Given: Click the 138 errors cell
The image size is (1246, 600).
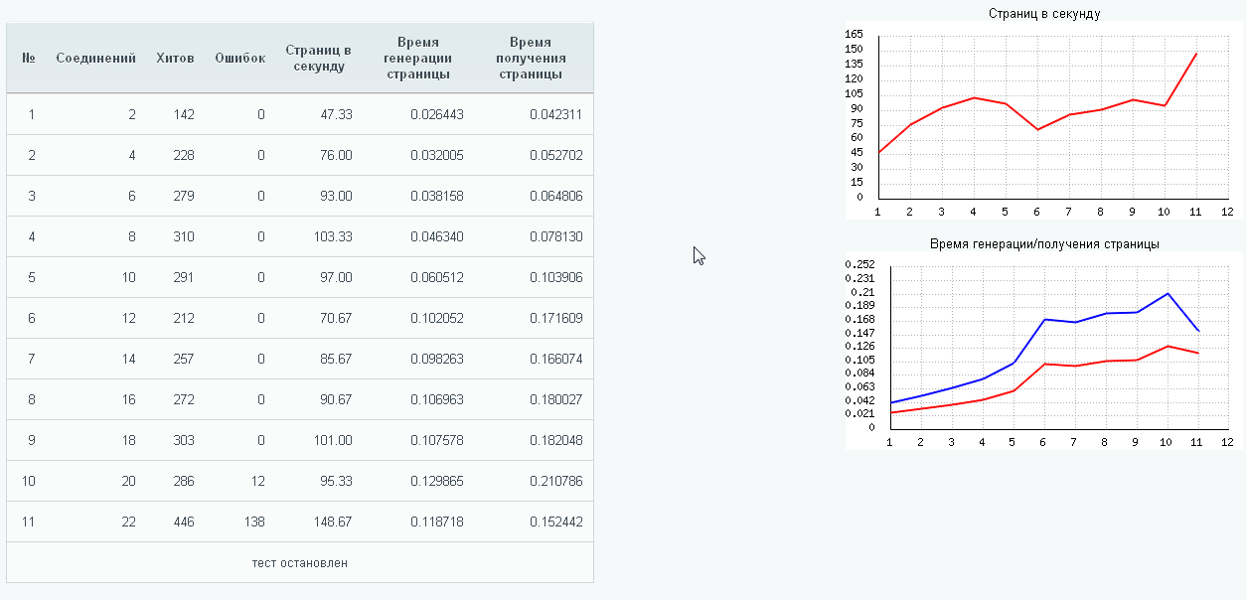Looking at the screenshot, I should point(253,523).
